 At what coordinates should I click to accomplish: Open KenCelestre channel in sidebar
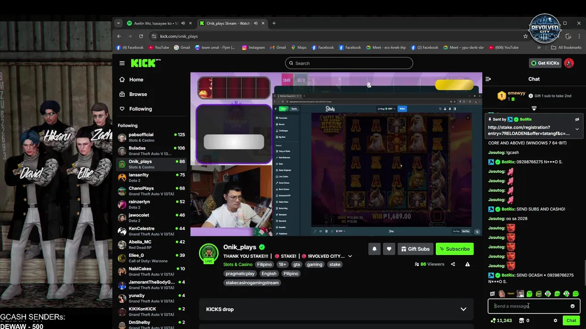(151, 231)
